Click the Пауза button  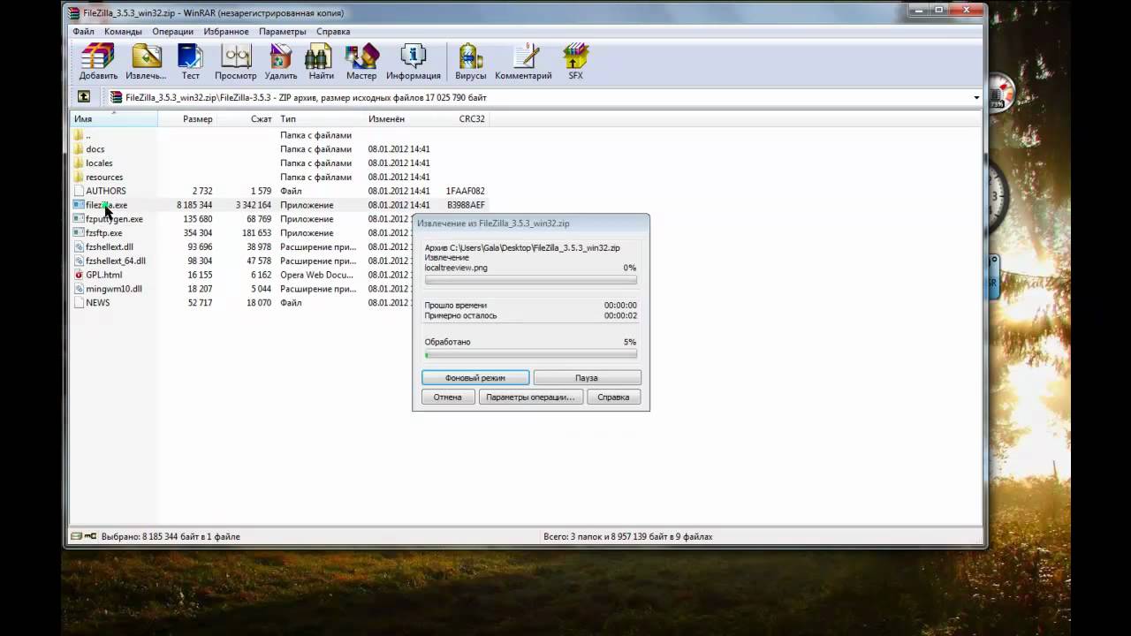point(587,377)
